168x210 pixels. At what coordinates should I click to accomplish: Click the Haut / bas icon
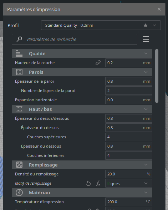coord(19,109)
